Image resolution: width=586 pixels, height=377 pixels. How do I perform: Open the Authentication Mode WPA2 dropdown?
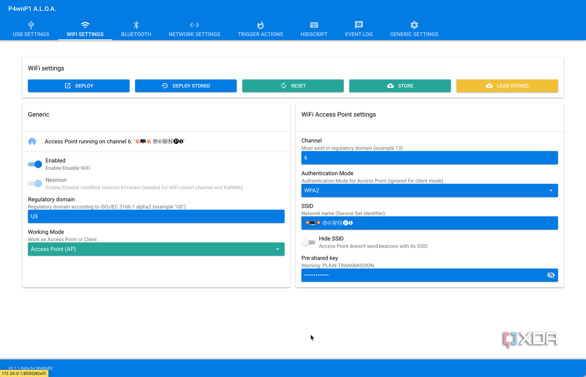tap(430, 191)
